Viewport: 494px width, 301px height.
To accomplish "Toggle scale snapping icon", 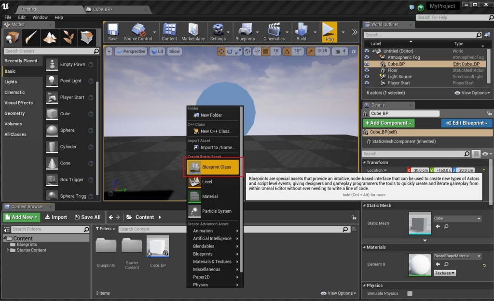I will [x=311, y=51].
